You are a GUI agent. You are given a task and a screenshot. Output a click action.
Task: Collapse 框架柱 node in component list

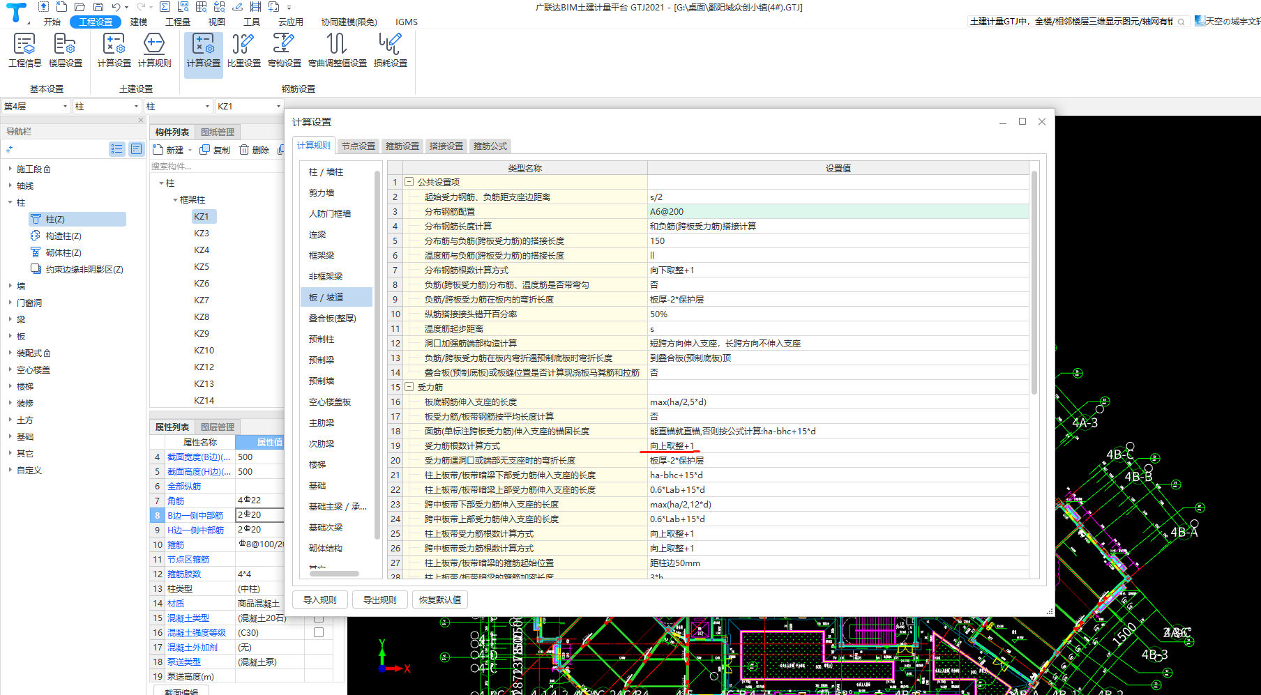[176, 199]
